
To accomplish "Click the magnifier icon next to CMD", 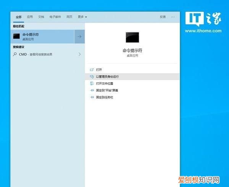I will pos(15,54).
